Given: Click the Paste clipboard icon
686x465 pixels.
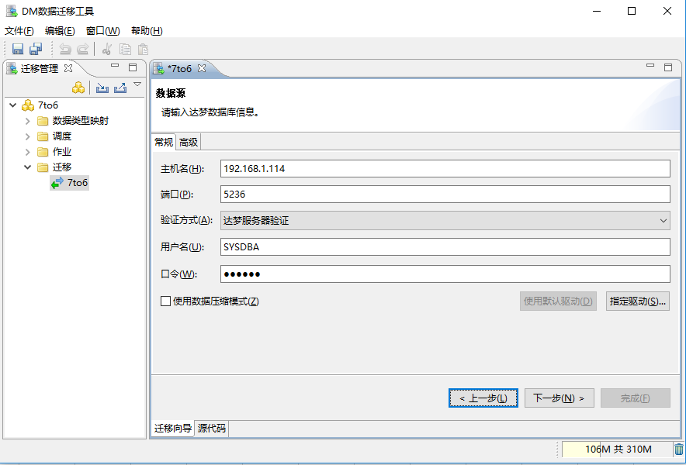Looking at the screenshot, I should [143, 49].
